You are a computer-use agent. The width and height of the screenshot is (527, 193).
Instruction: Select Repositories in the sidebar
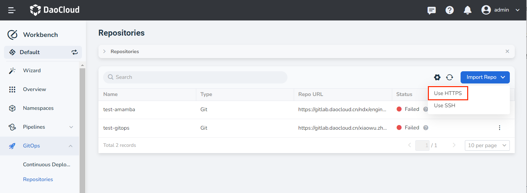click(38, 179)
